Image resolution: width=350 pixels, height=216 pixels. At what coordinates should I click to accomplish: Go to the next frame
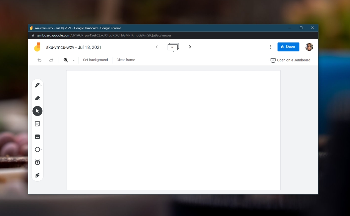190,47
